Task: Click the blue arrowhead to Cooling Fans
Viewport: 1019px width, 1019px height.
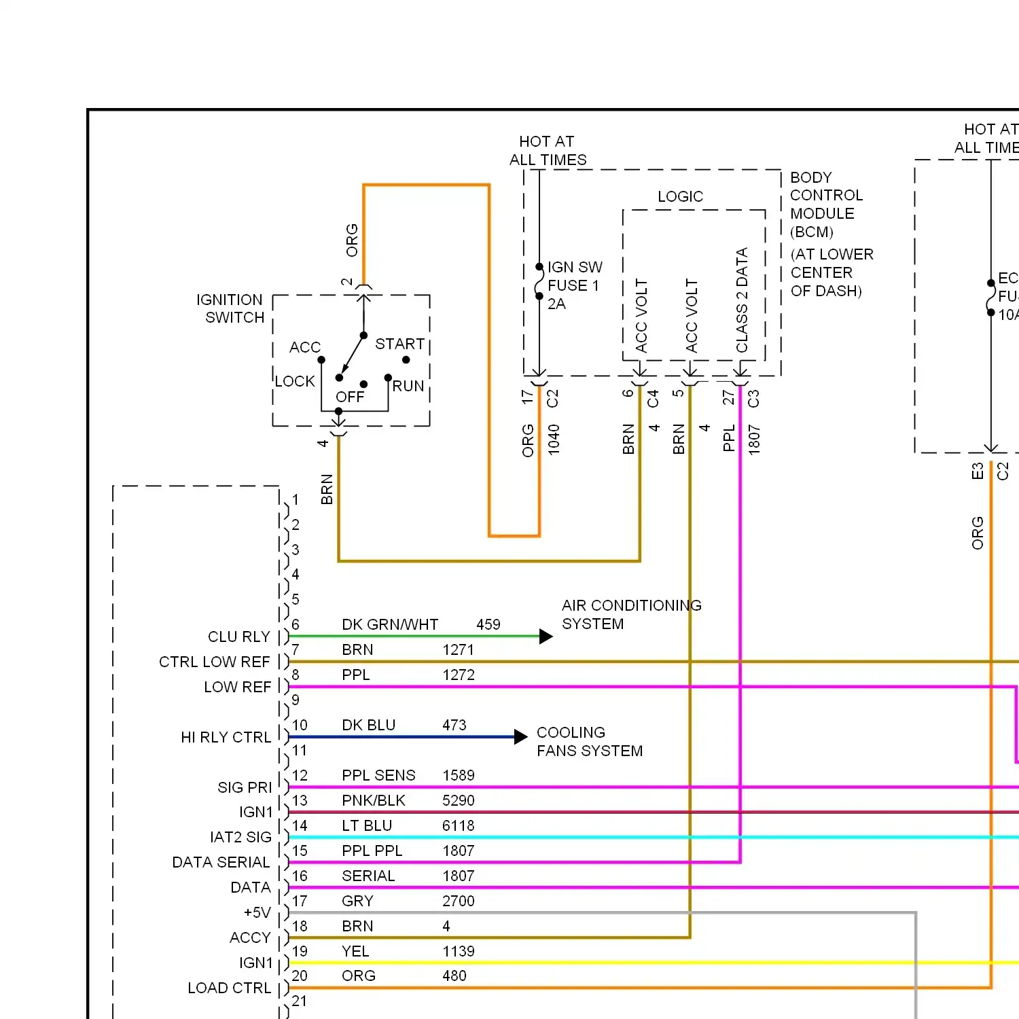Action: [x=521, y=736]
